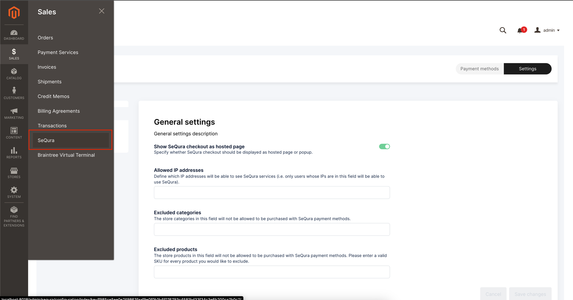Click the search magnifier icon
The height and width of the screenshot is (300, 573).
pyautogui.click(x=503, y=30)
